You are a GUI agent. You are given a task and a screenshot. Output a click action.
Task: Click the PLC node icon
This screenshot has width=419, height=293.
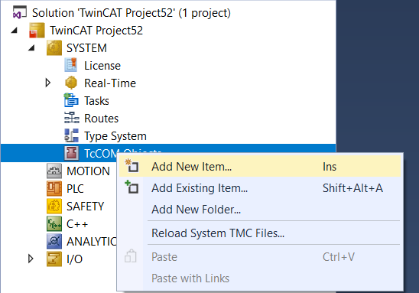tap(54, 188)
